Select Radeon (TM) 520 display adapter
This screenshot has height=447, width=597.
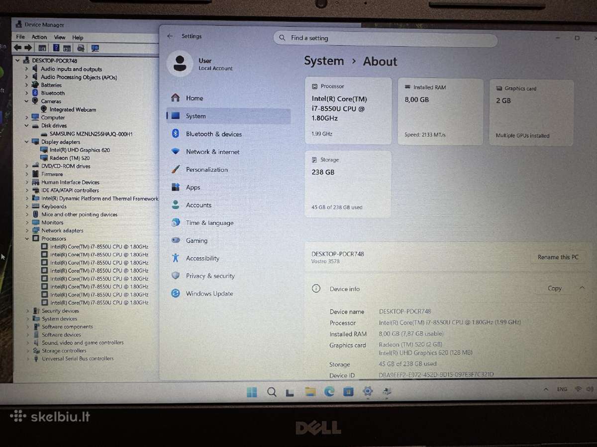point(70,158)
